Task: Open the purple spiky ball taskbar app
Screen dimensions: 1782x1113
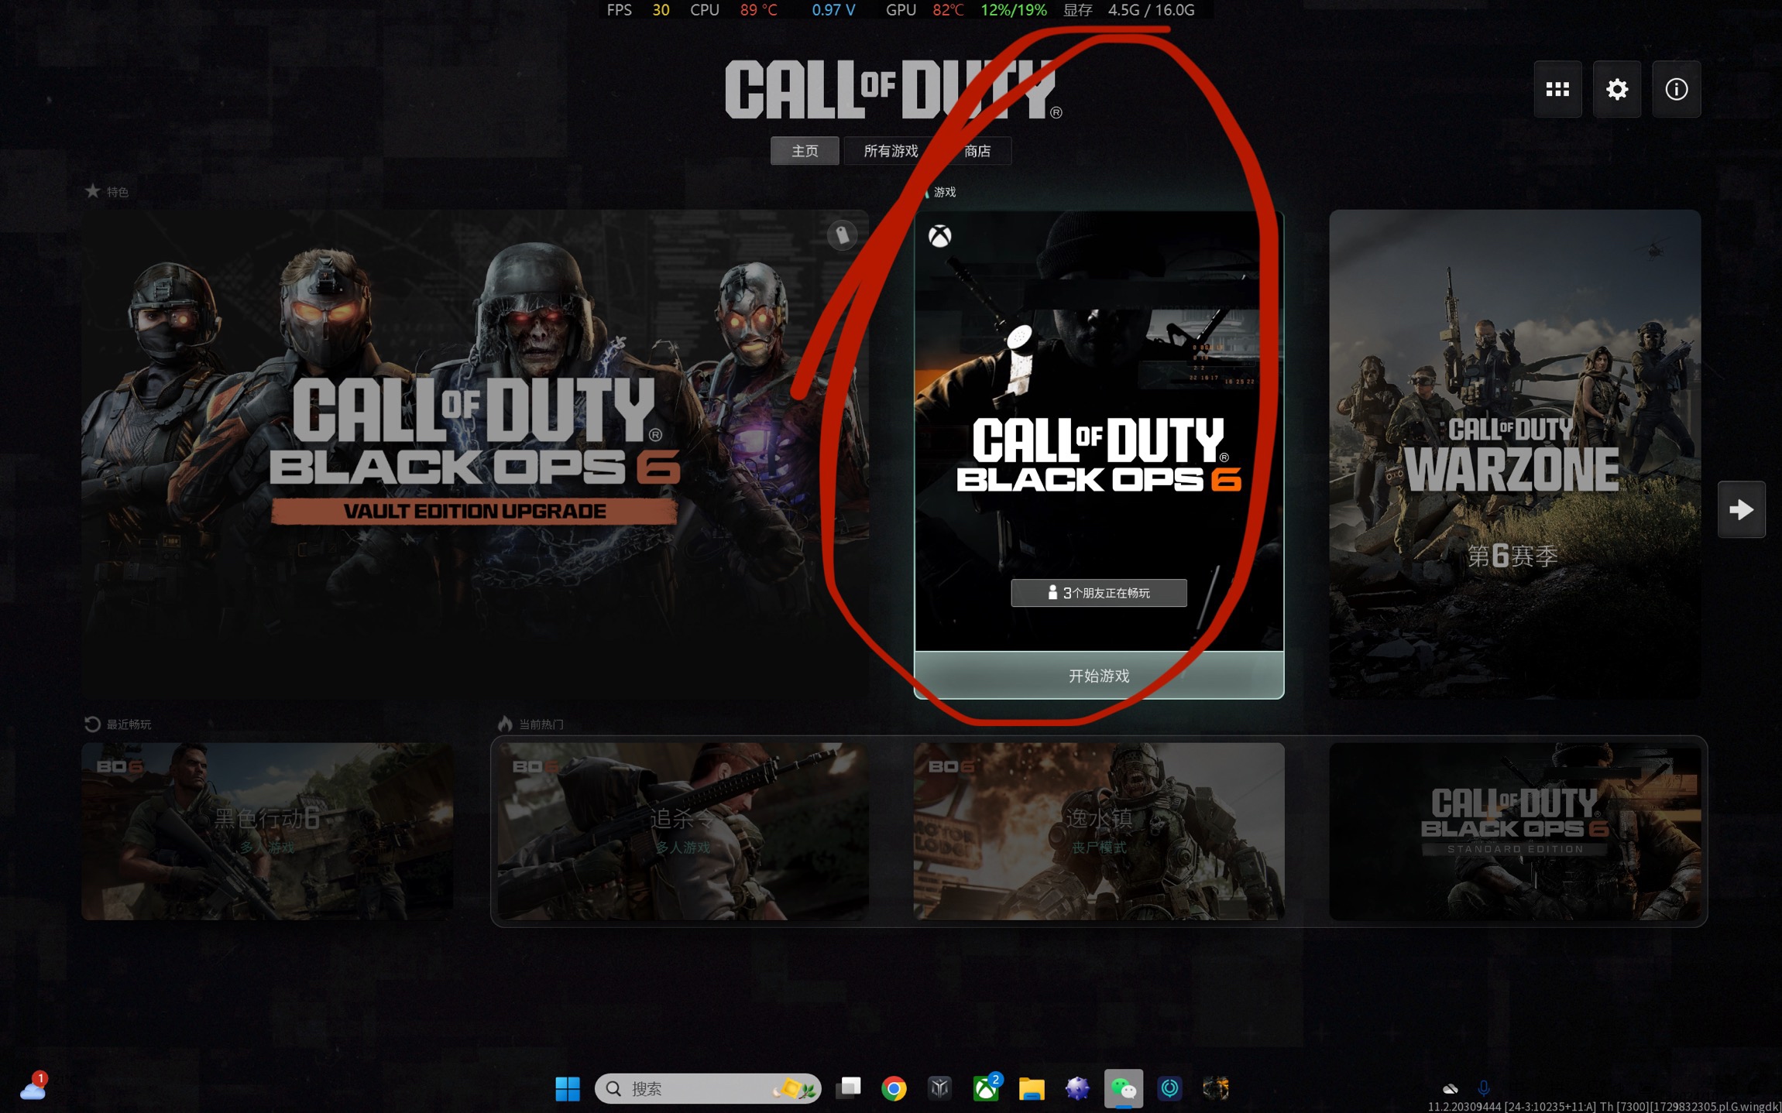Action: click(x=1077, y=1088)
